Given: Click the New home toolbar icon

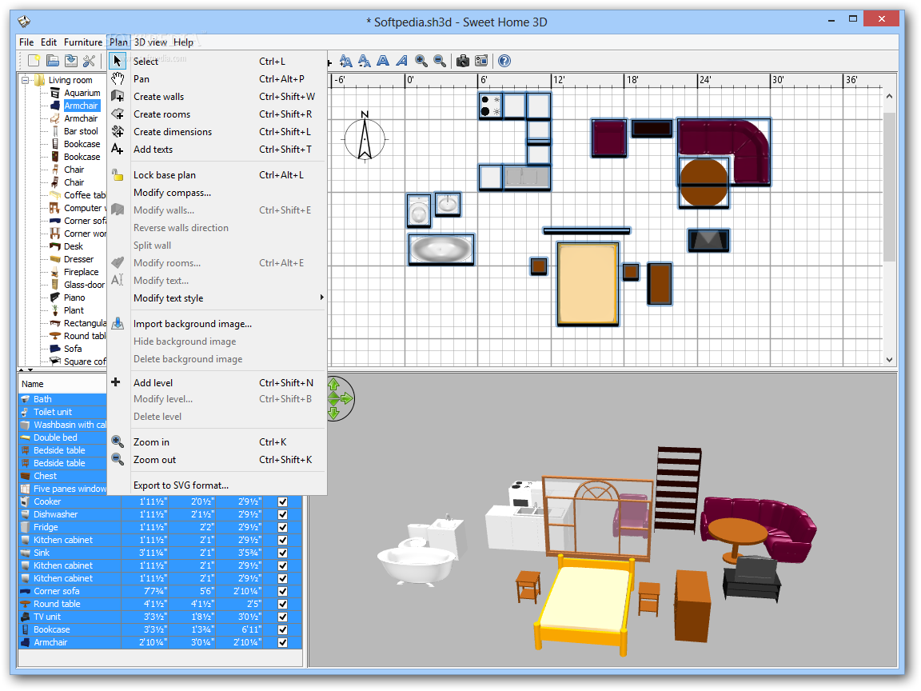Looking at the screenshot, I should point(34,61).
